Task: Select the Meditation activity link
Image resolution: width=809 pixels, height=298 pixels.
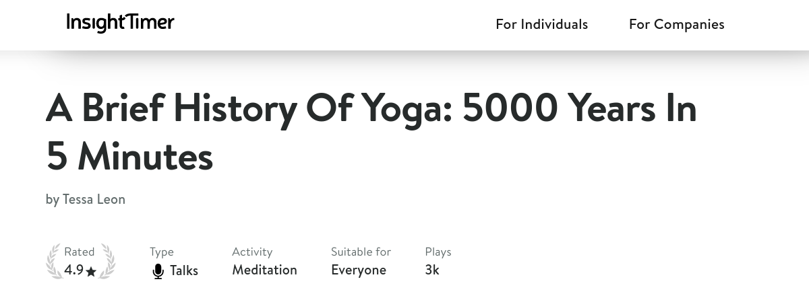Action: pos(264,270)
